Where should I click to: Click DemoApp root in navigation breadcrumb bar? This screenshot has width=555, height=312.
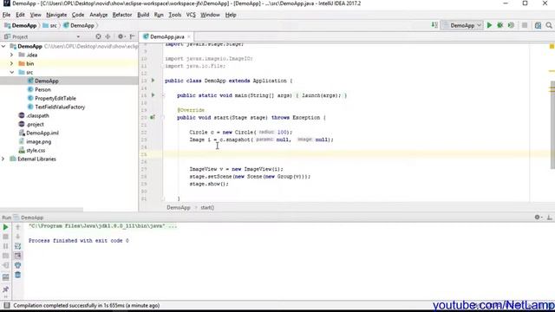pos(21,25)
